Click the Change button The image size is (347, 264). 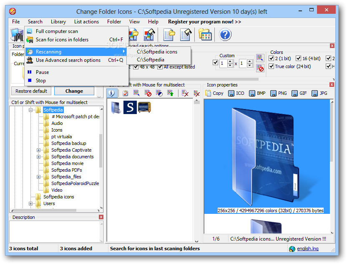(74, 91)
